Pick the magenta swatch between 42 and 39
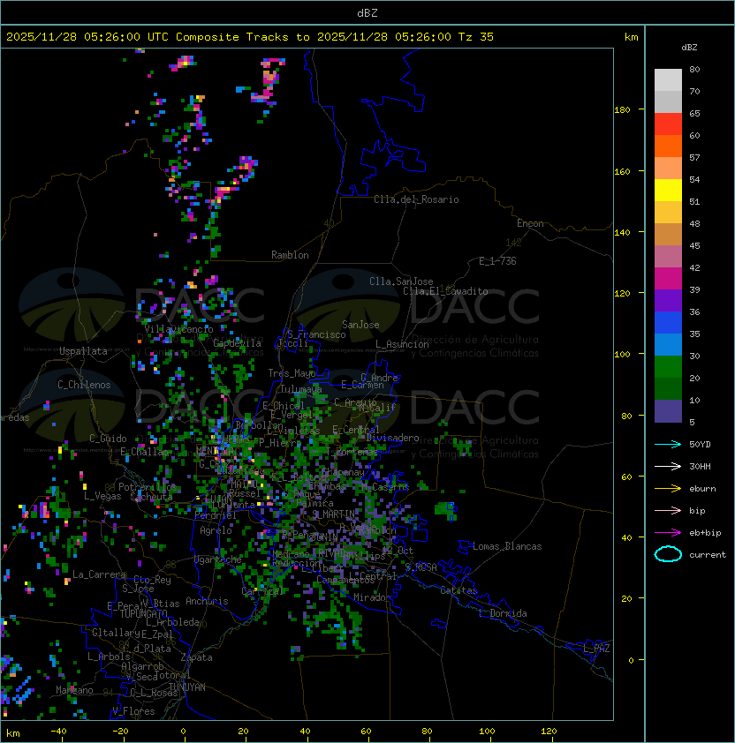 [668, 279]
